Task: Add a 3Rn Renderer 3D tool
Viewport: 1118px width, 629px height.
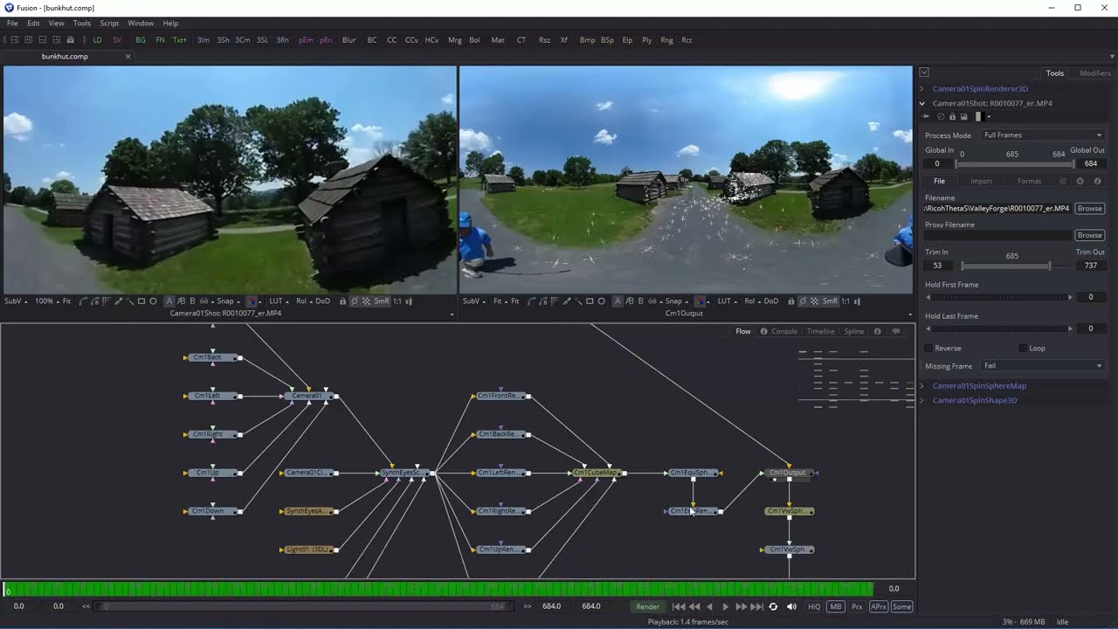Action: (282, 40)
